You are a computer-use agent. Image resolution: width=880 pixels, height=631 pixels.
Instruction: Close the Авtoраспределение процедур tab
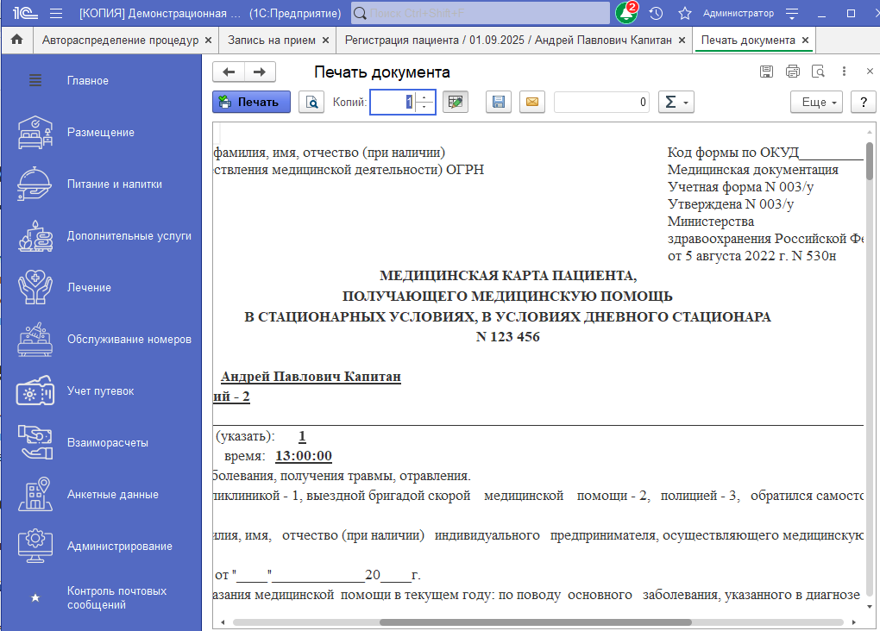[207, 41]
